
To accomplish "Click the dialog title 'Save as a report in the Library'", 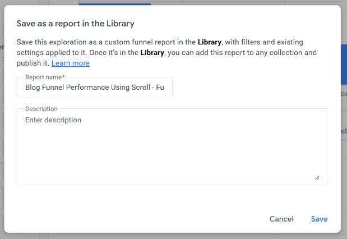I will [76, 24].
